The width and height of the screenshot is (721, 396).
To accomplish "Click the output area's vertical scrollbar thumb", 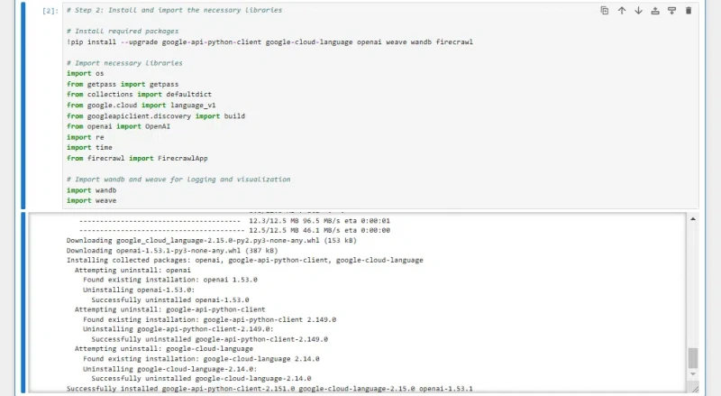I will (693, 358).
